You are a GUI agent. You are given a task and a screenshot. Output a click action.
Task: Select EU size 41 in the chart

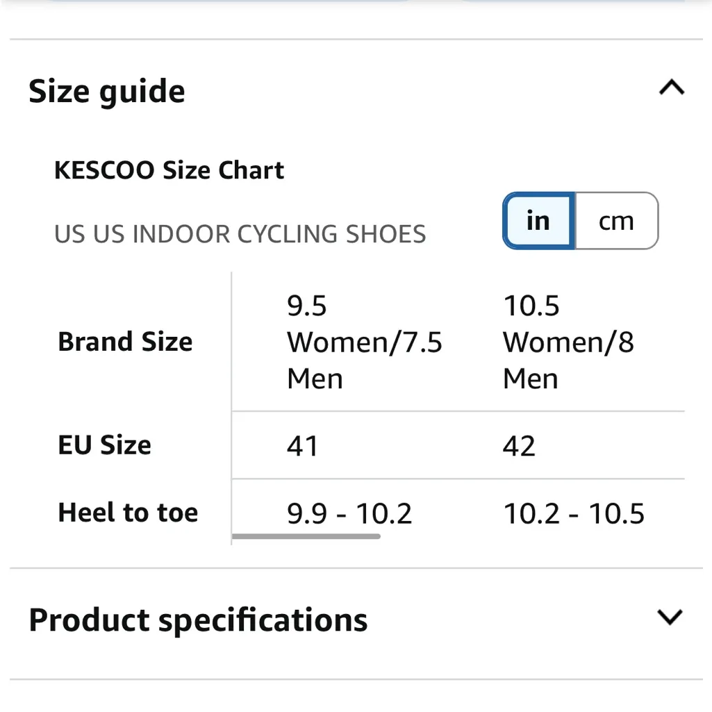(302, 446)
